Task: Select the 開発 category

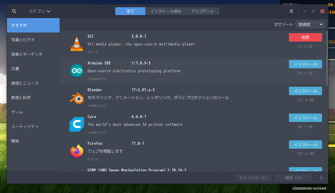Action: coord(33,141)
